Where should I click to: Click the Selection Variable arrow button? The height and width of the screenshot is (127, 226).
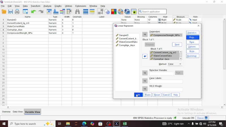(145, 73)
